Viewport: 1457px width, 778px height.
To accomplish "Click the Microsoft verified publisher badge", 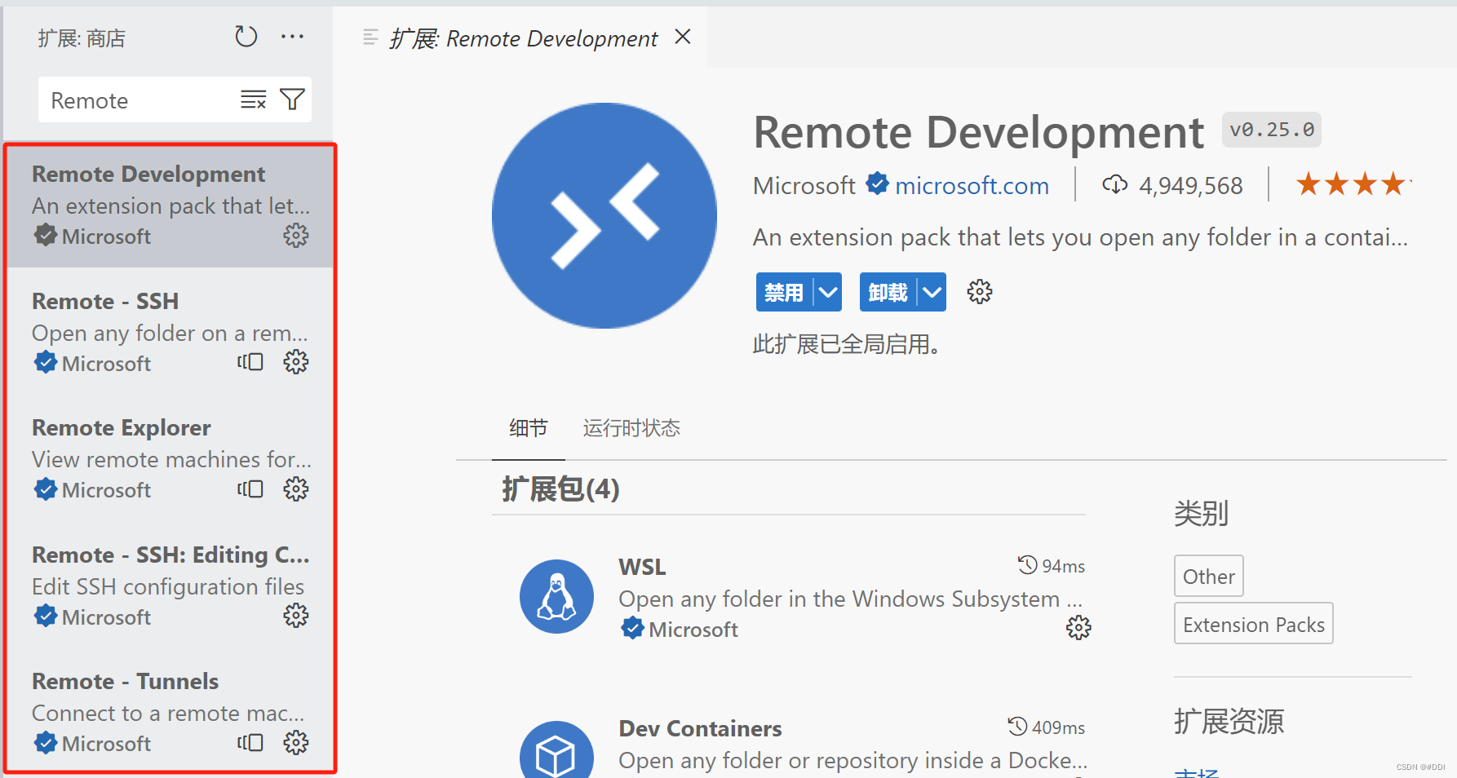I will coord(876,184).
